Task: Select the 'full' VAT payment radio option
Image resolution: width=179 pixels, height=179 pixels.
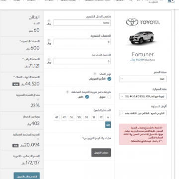Action: click(87, 97)
